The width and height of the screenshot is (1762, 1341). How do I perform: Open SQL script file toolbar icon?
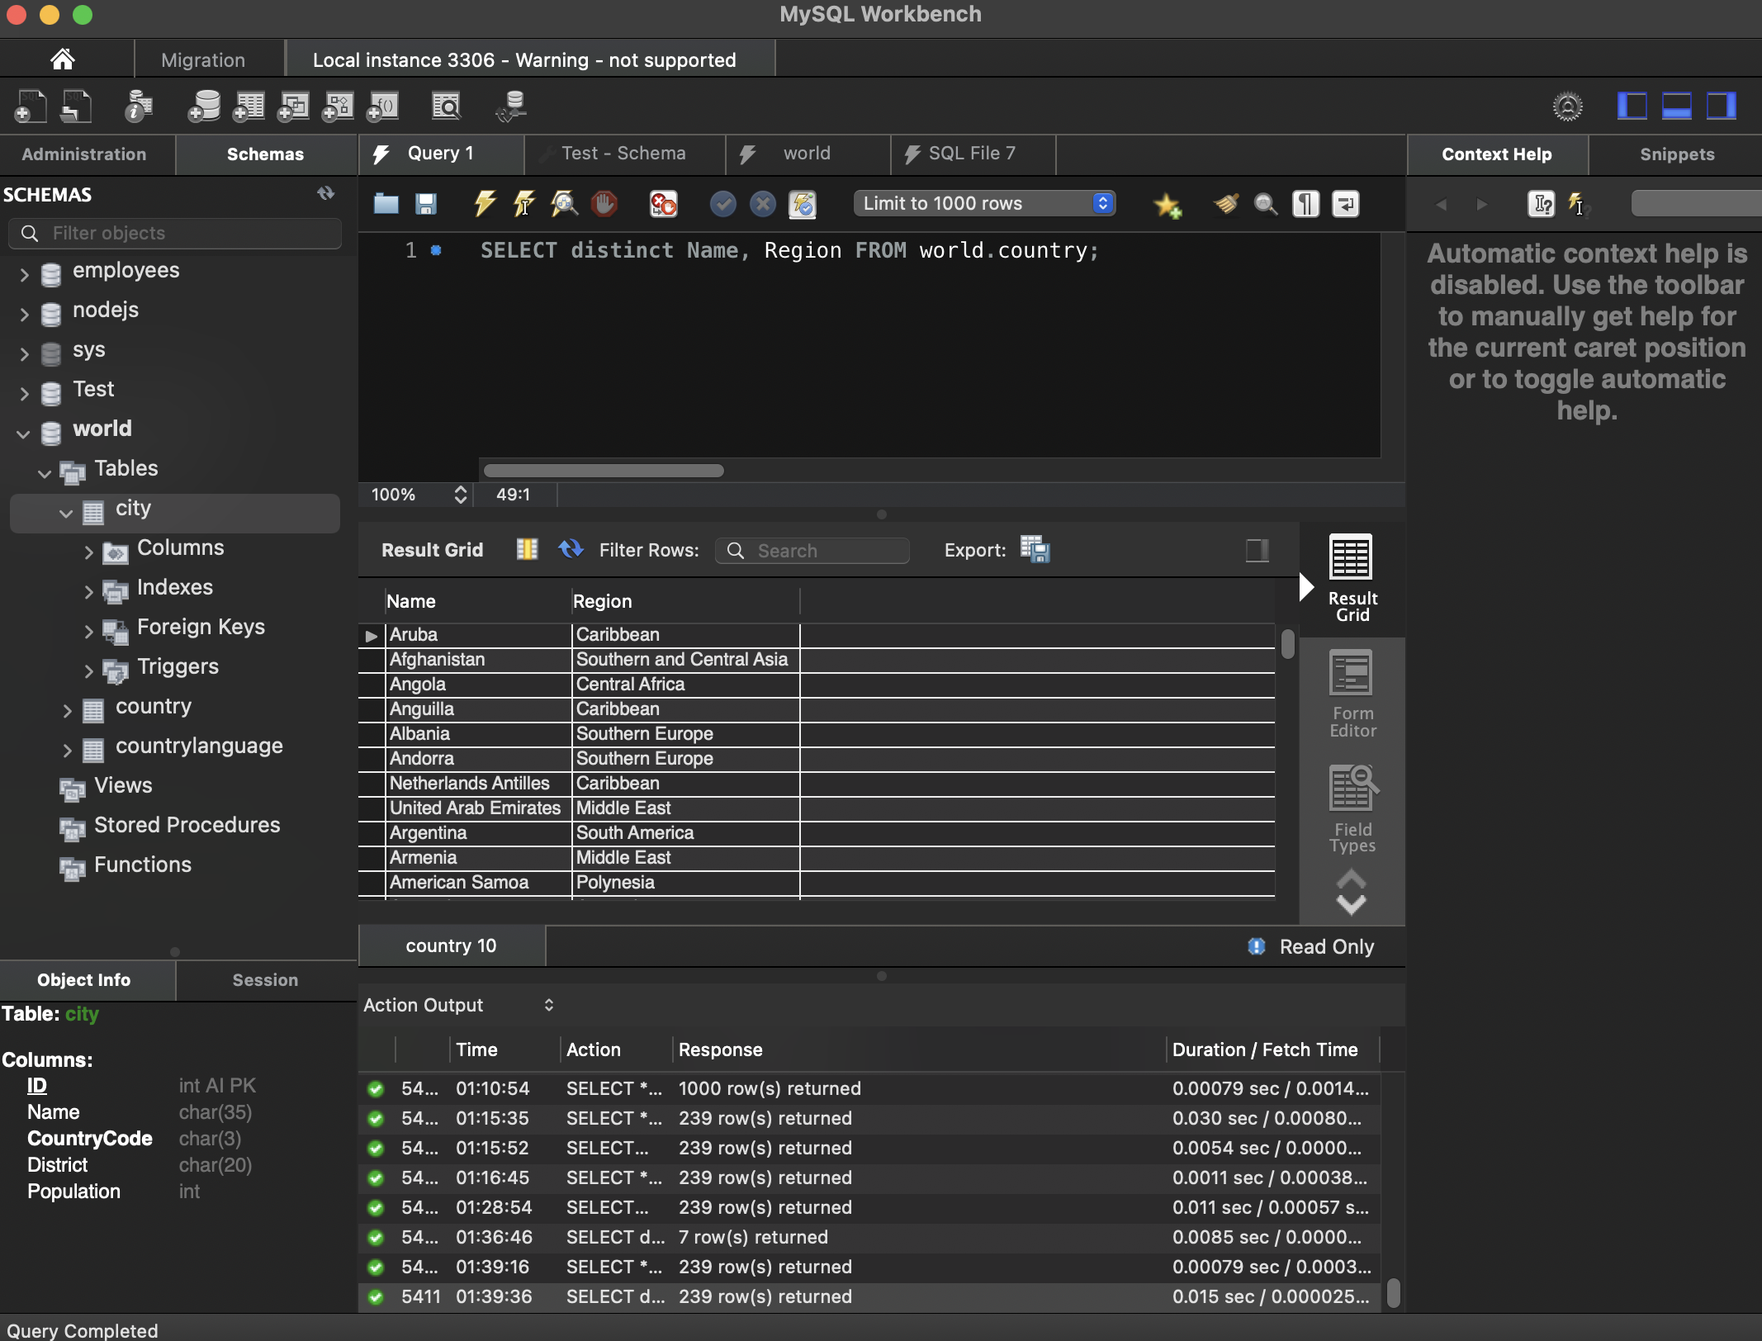[76, 107]
